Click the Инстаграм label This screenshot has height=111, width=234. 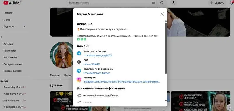click(x=90, y=78)
